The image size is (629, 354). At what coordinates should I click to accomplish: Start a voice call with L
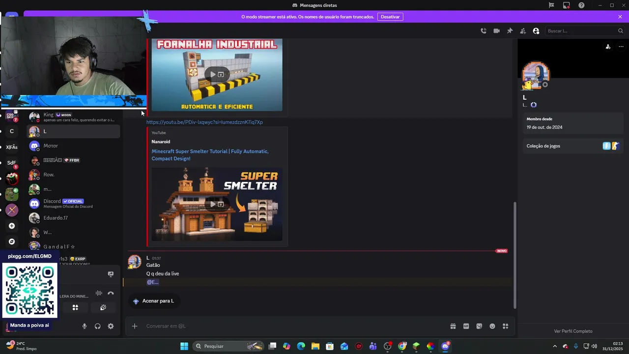(484, 30)
